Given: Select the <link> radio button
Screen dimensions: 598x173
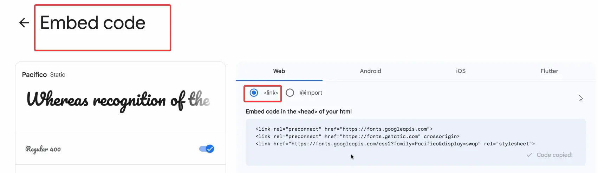Looking at the screenshot, I should (254, 93).
